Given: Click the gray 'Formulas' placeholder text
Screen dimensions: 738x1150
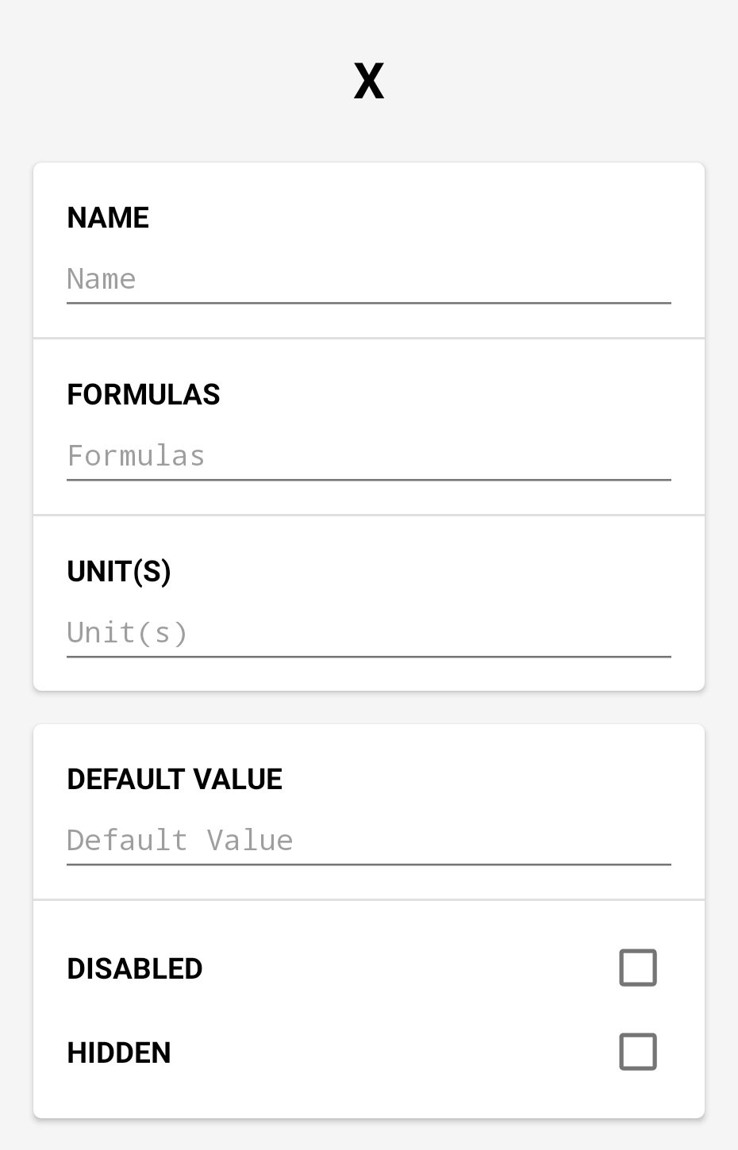Looking at the screenshot, I should click(x=136, y=456).
